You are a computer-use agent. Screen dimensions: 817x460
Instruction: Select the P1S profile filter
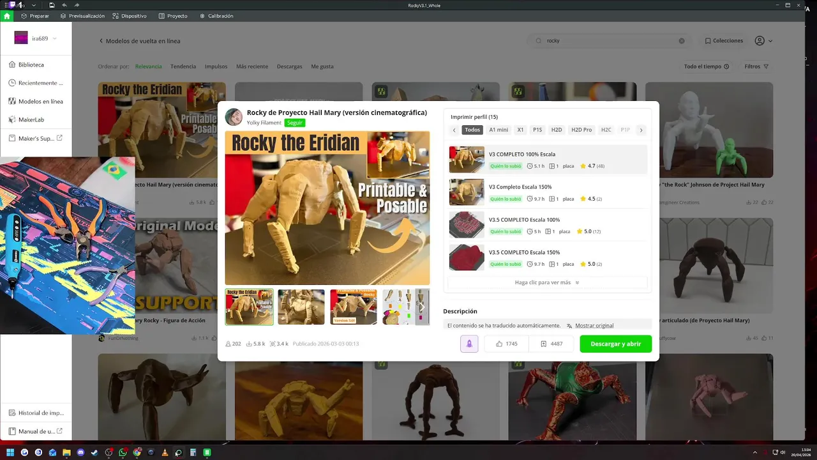(x=537, y=130)
